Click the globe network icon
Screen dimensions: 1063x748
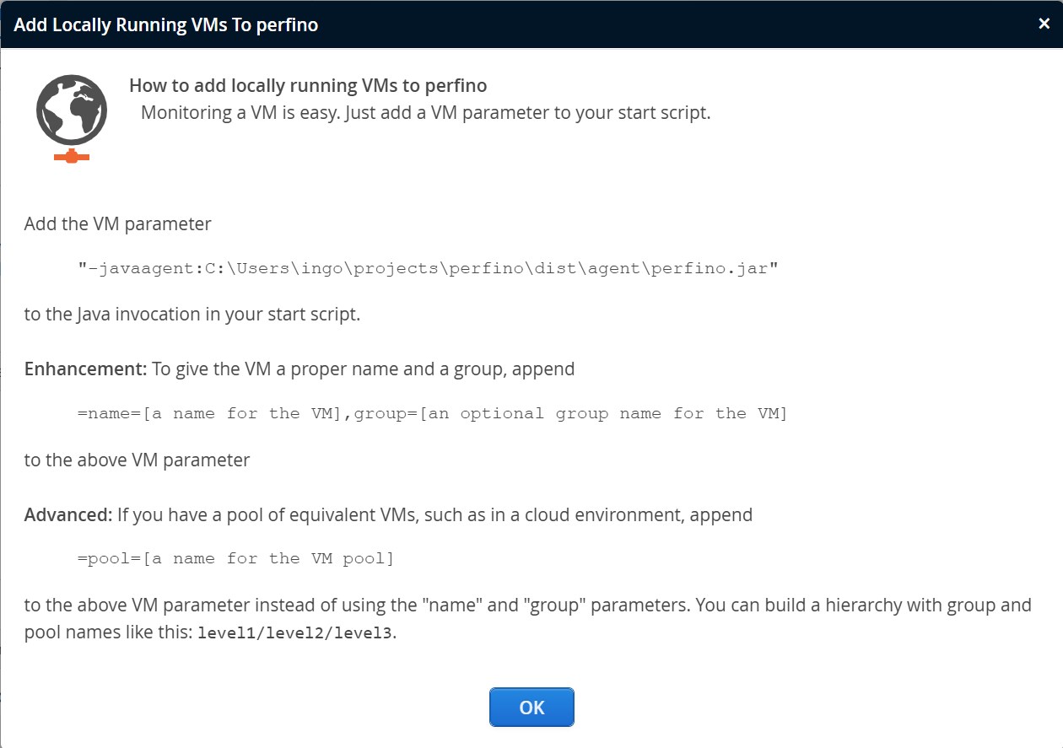(72, 110)
